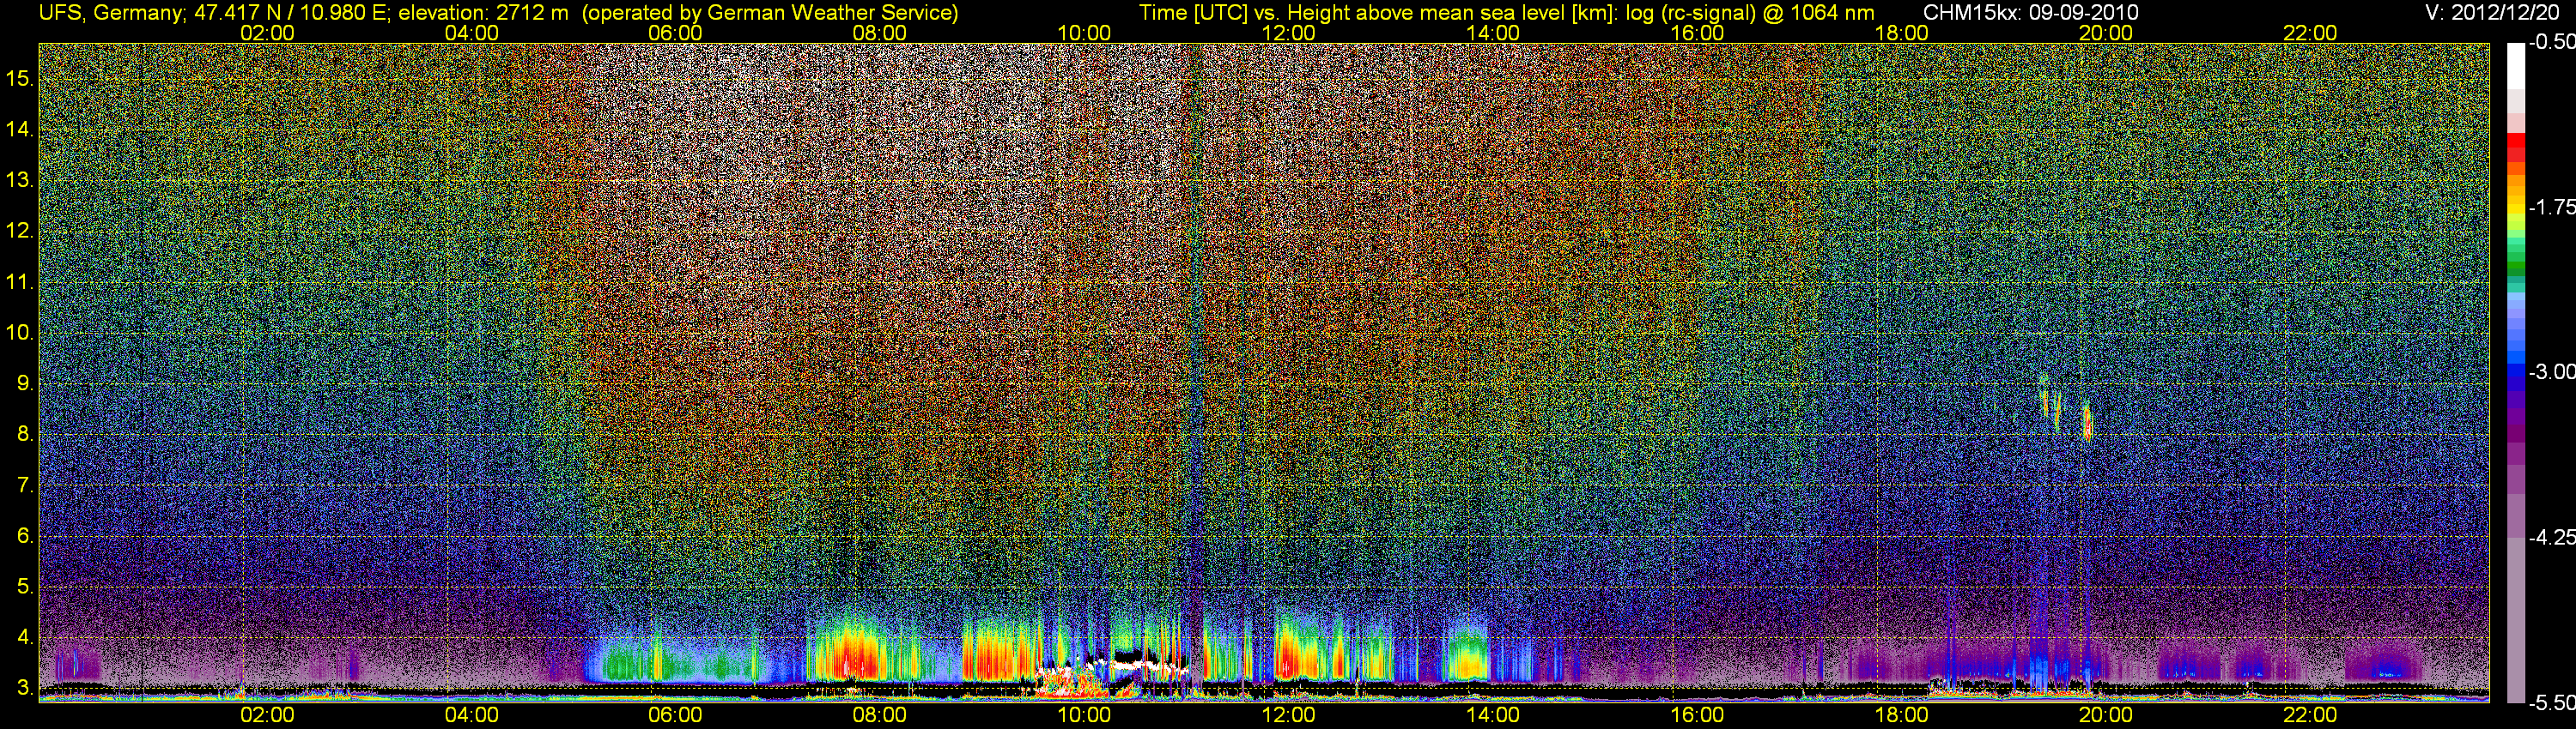Click the height axis label '13.'

tap(20, 181)
